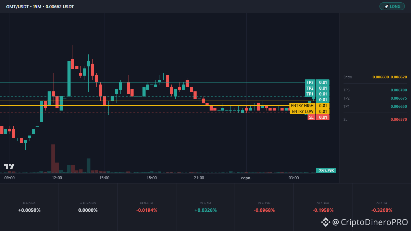Click the 280.79K volume tag
Screen dimensions: 411x231
[x=326, y=170]
